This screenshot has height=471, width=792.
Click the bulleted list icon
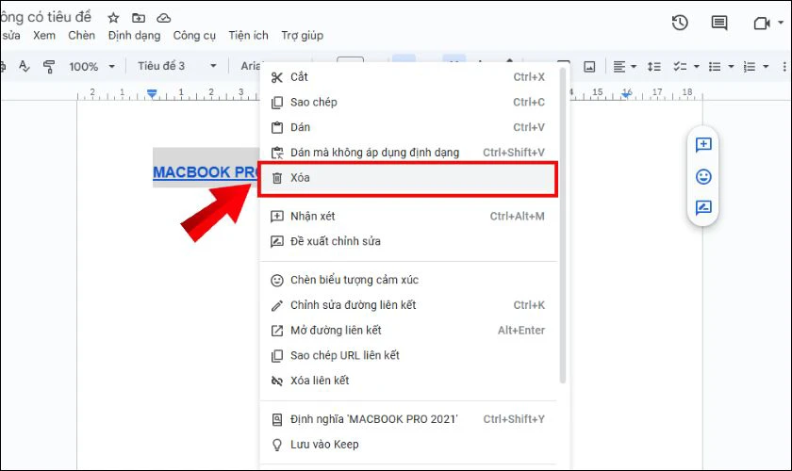(x=715, y=67)
